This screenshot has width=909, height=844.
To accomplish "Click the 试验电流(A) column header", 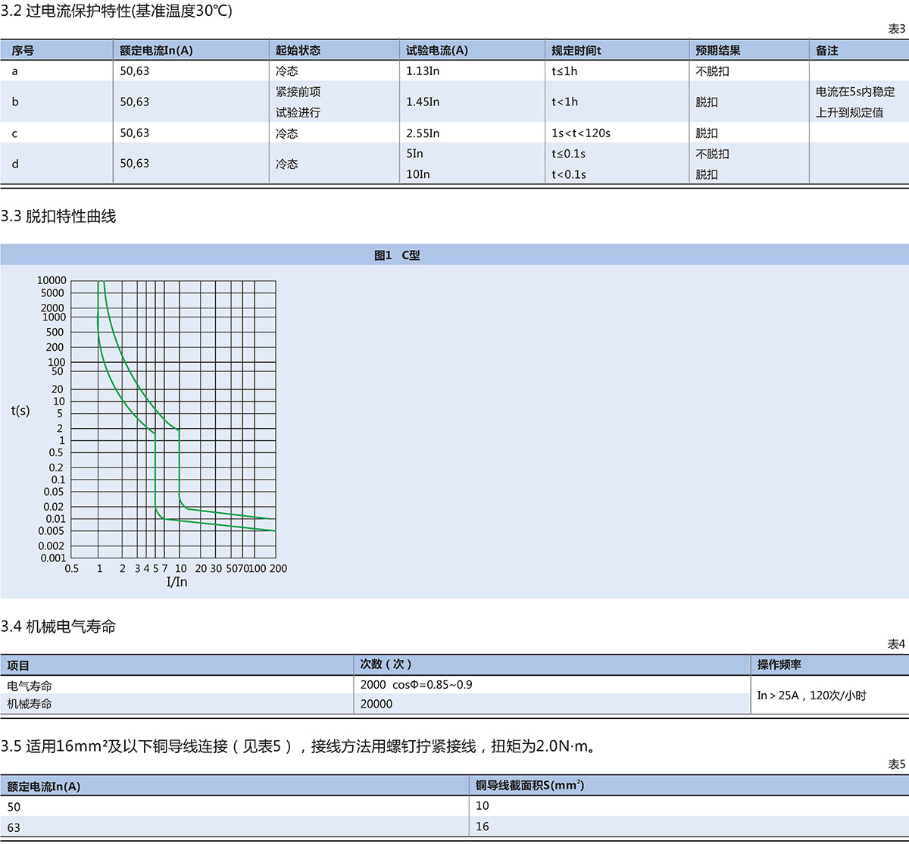I will tap(437, 51).
